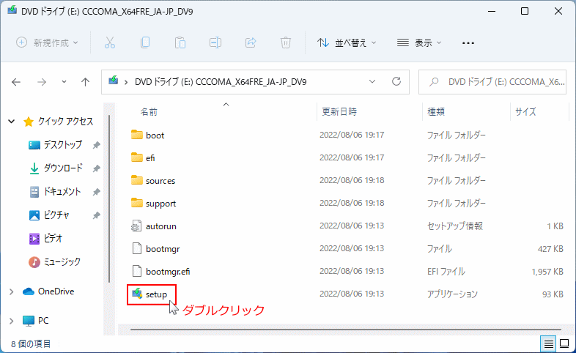
Task: Click the Share icon in toolbar
Action: pyautogui.click(x=251, y=42)
